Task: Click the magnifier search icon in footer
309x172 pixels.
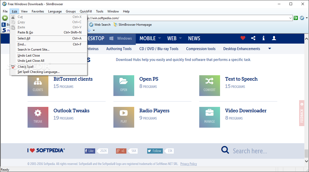Action: (x=225, y=150)
